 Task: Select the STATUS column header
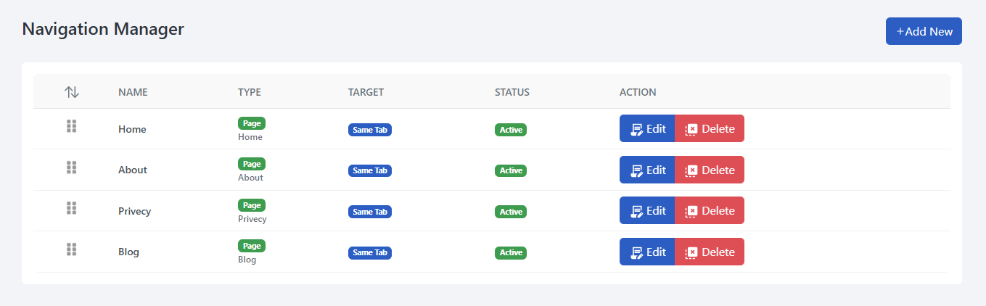click(x=512, y=92)
